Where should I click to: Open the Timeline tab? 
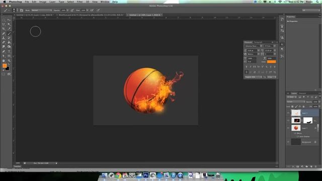click(17, 166)
